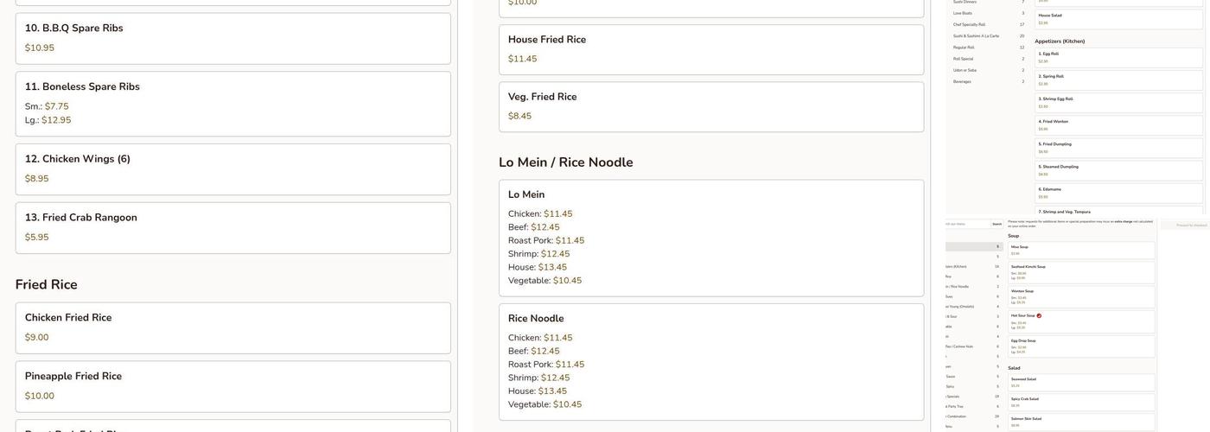Select Veg. Fried Rice menu card
This screenshot has height=432, width=1210.
click(710, 106)
